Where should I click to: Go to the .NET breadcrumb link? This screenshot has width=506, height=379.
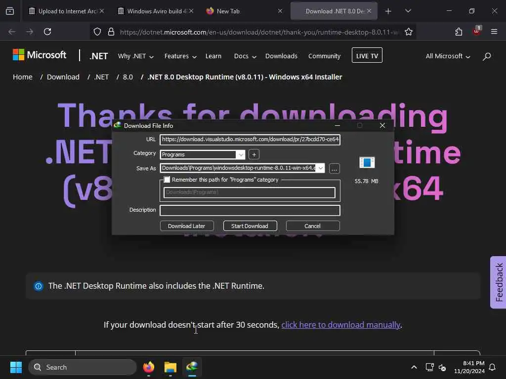pyautogui.click(x=101, y=77)
